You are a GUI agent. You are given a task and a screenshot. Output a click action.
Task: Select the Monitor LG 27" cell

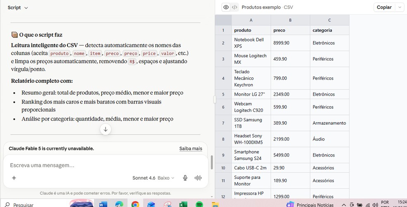(x=251, y=94)
